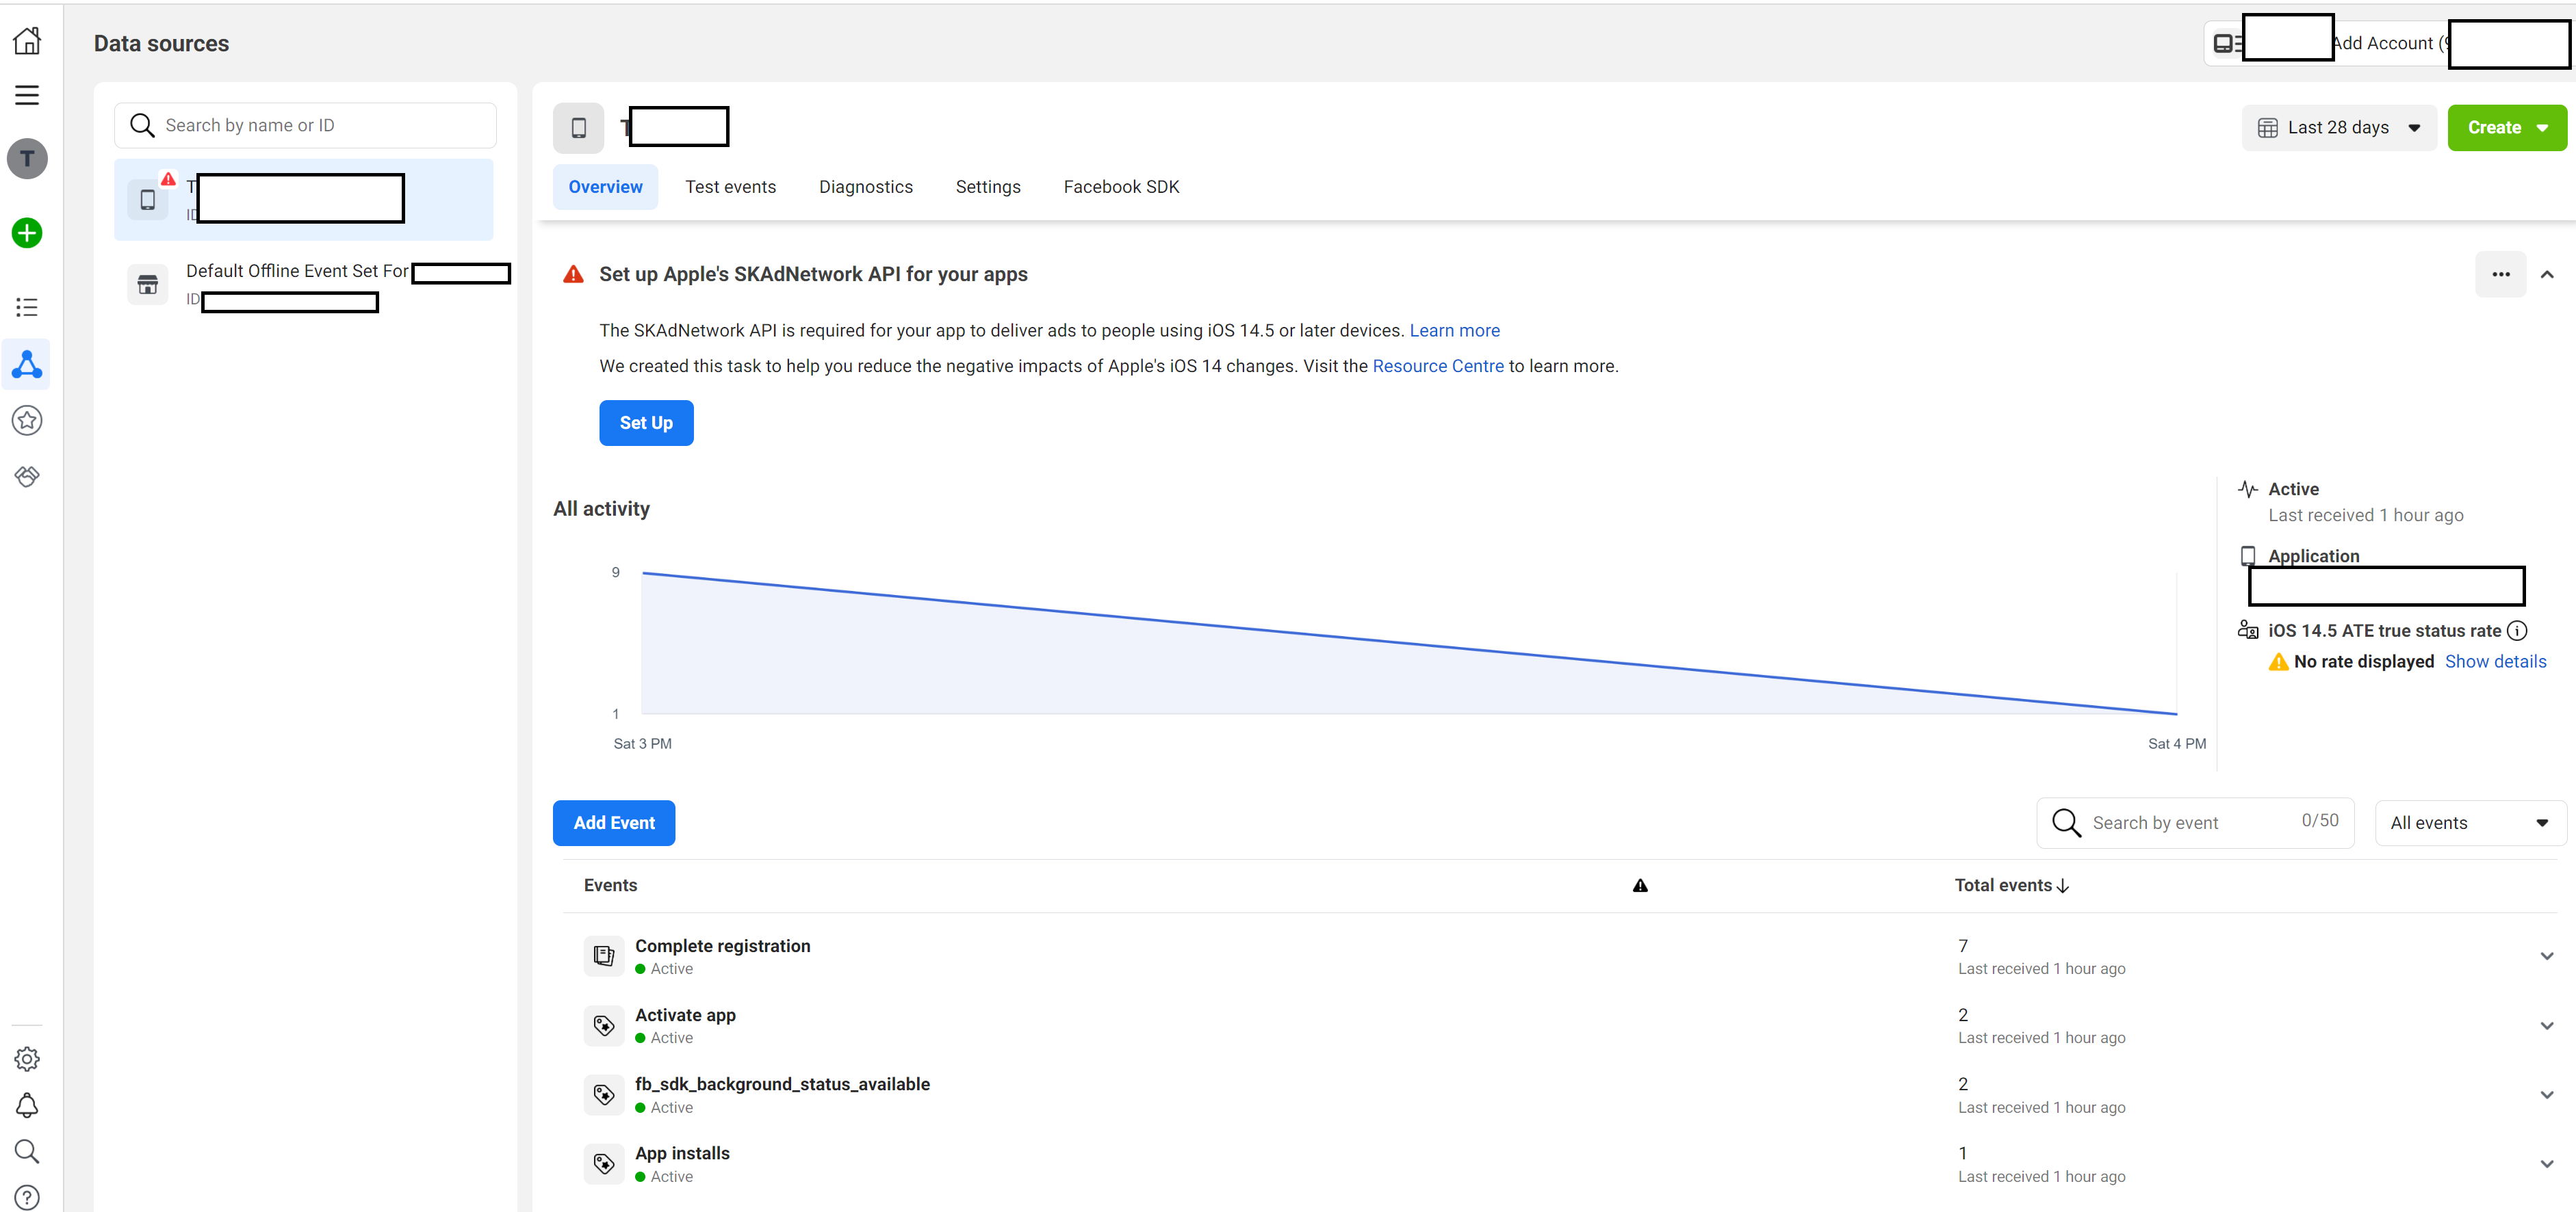Viewport: 2576px width, 1212px height.
Task: Click the home icon in left sidebar
Action: [27, 41]
